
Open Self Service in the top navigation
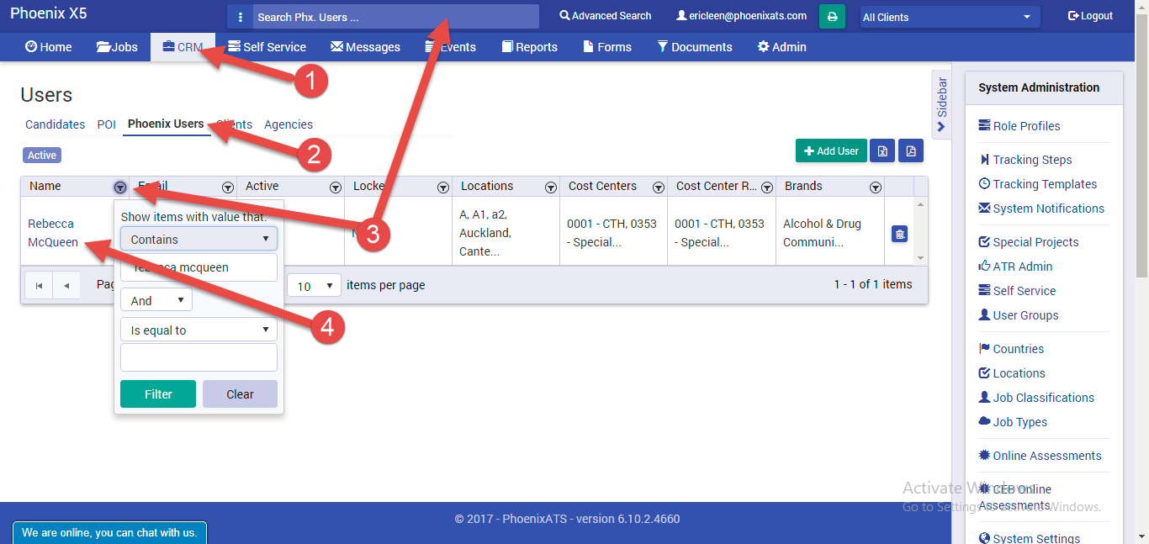coord(267,47)
